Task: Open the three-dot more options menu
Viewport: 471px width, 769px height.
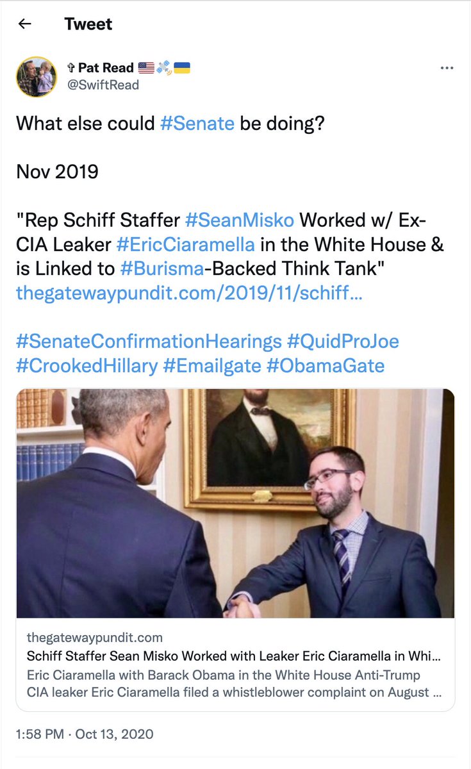Action: click(x=447, y=68)
